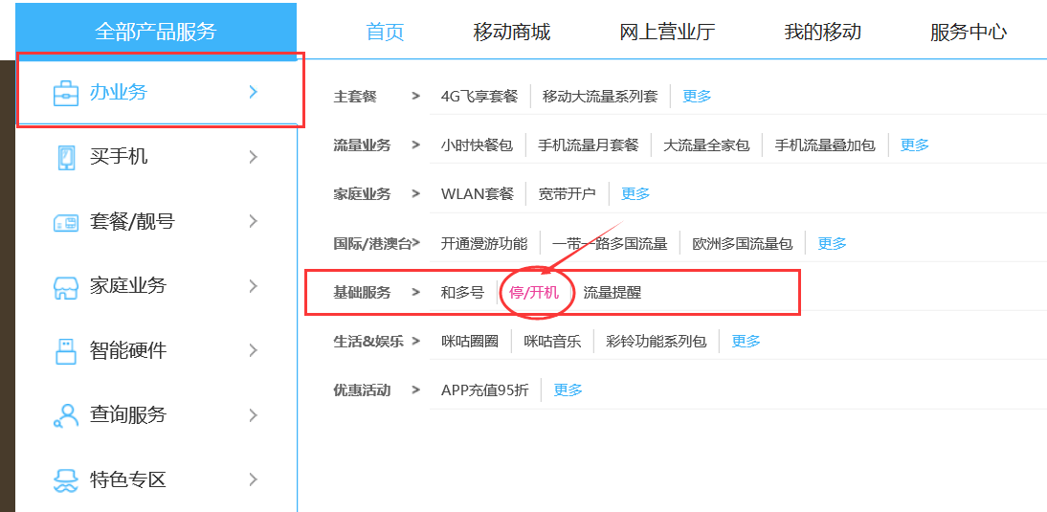Go to 服务中心 in top navigation

point(968,32)
